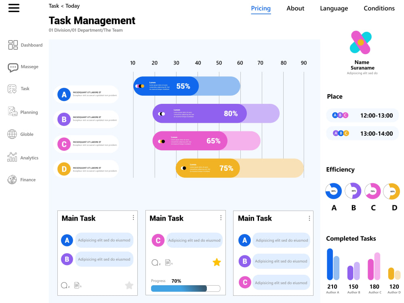The width and height of the screenshot is (404, 303).
Task: Open the Conditions menu item
Action: click(x=379, y=8)
